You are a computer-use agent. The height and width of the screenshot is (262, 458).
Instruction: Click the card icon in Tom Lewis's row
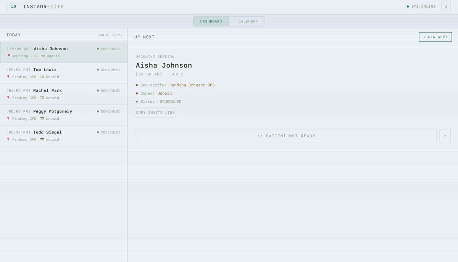click(42, 77)
